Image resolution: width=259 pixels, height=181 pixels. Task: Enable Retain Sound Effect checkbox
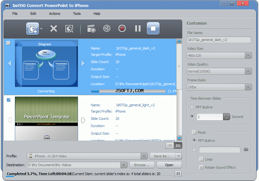point(201,167)
